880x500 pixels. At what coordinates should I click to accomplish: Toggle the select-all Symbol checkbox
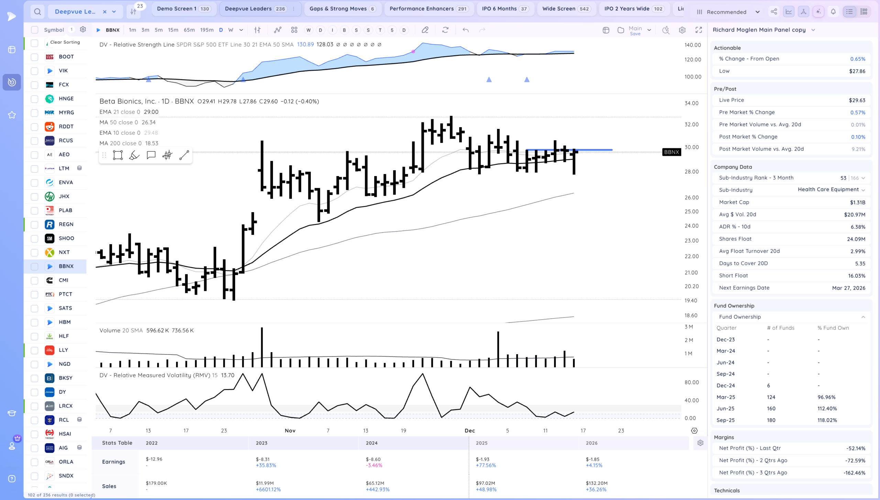click(34, 30)
